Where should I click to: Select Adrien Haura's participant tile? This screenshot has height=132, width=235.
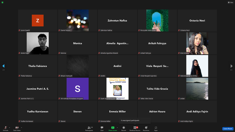pyautogui.click(x=157, y=111)
